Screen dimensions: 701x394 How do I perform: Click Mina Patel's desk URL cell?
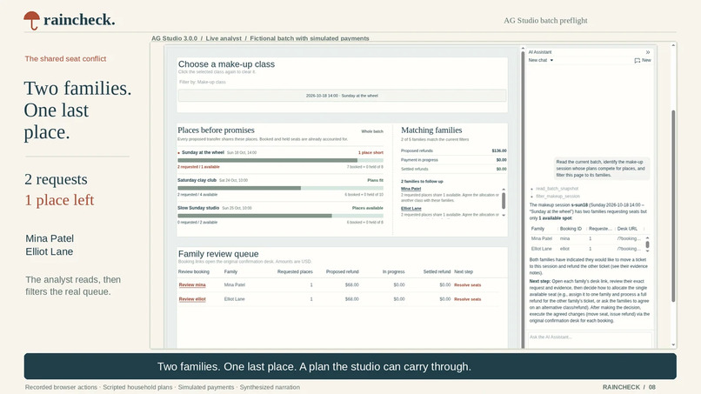coord(629,239)
